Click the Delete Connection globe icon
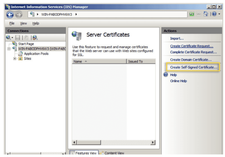The width and height of the screenshot is (225, 157). [35, 37]
